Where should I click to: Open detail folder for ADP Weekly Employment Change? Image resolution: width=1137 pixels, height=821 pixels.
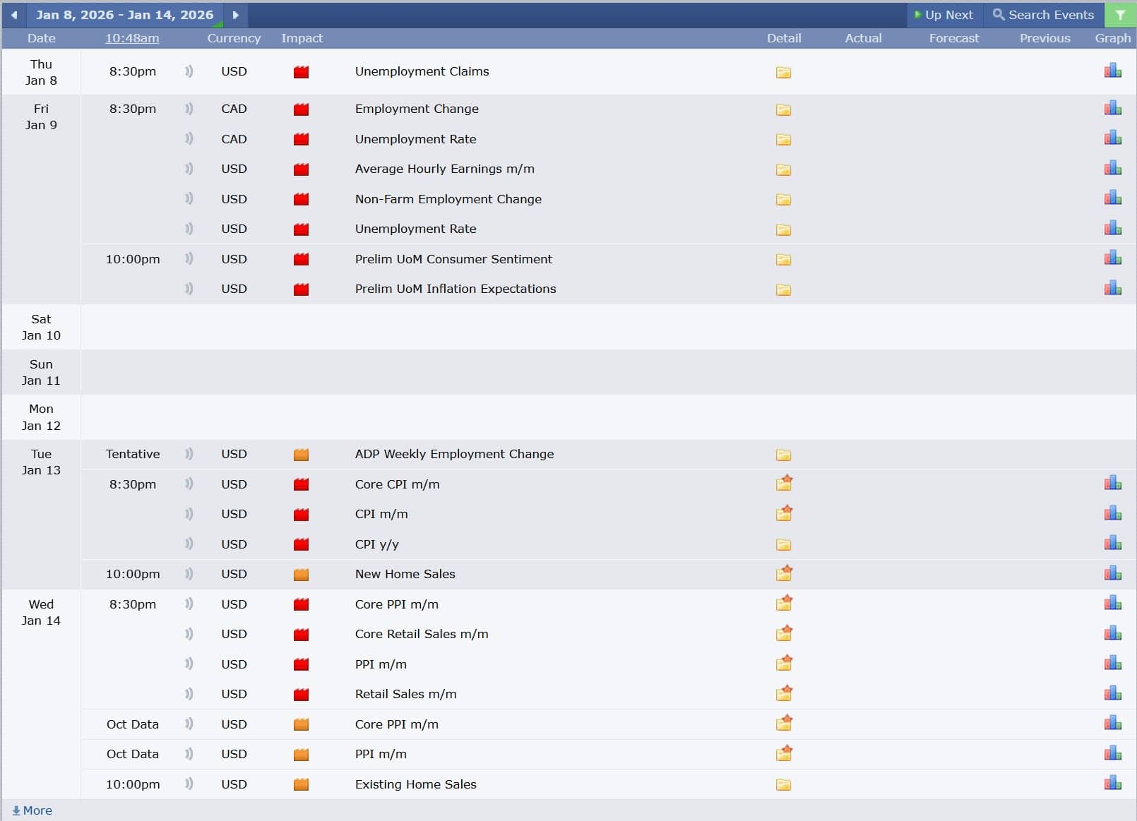tap(783, 455)
